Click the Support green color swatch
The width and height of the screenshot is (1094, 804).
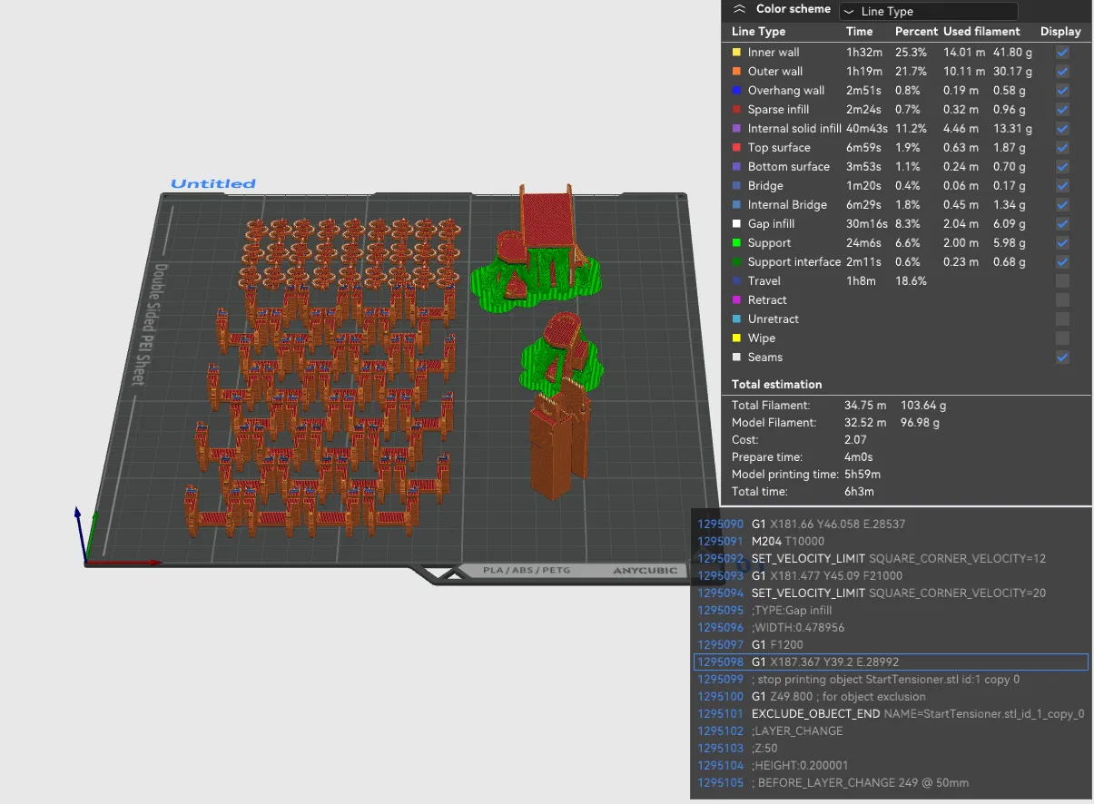coord(737,243)
